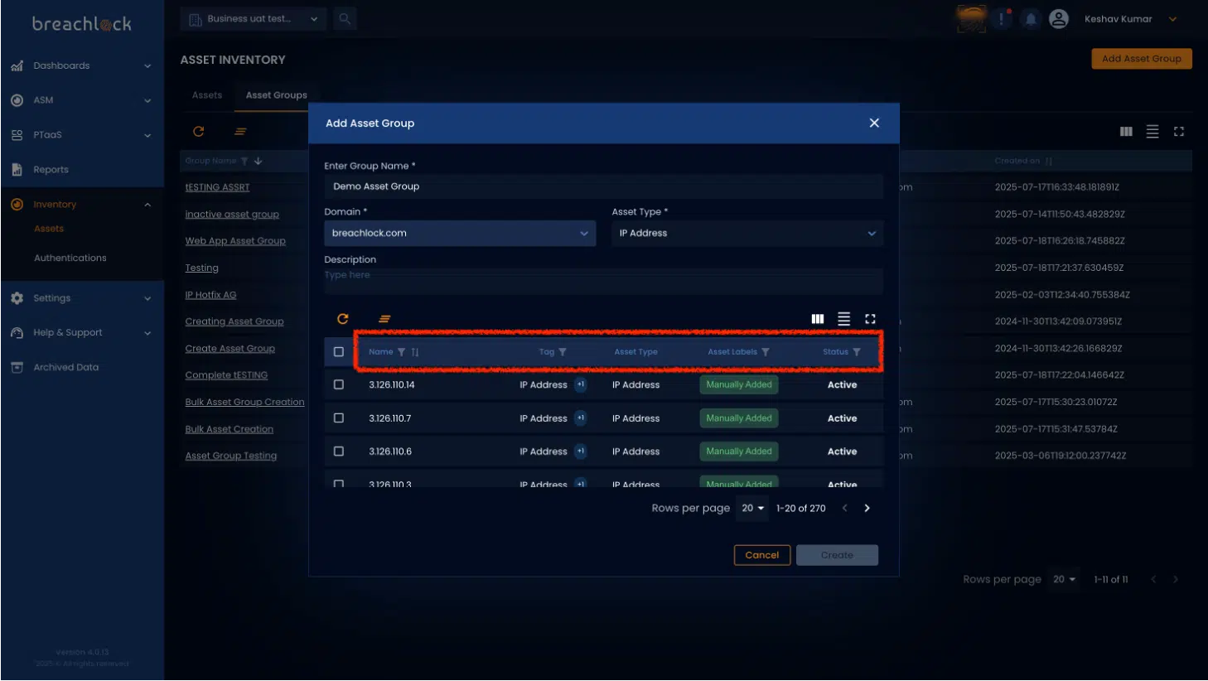
Task: Click the +1 tag badge for 3.126.110.6
Action: (x=581, y=451)
